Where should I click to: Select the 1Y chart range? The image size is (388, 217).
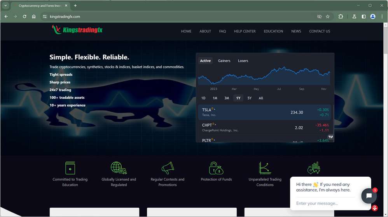[x=238, y=98]
